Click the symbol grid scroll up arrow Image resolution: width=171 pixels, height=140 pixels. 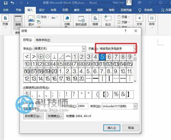[135, 55]
